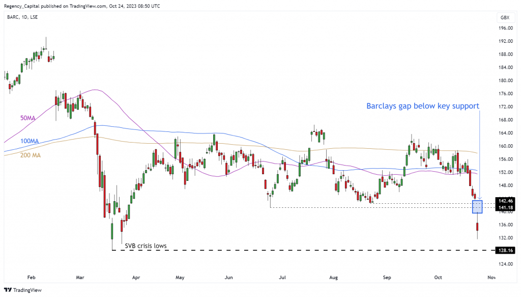Click the 'SVB crisis lows' annotation text
The image size is (521, 297).
pyautogui.click(x=146, y=246)
